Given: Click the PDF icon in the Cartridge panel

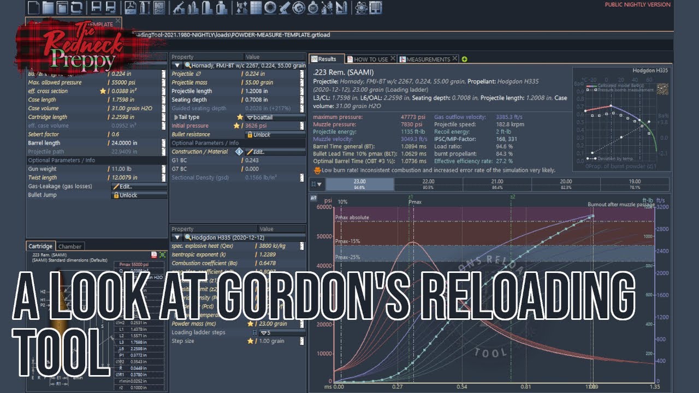Looking at the screenshot, I should [155, 255].
